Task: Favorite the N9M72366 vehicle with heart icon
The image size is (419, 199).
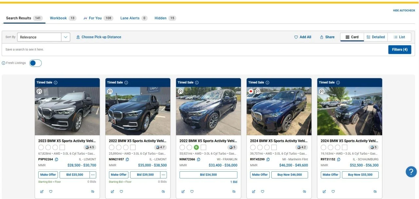Action: 192,191
